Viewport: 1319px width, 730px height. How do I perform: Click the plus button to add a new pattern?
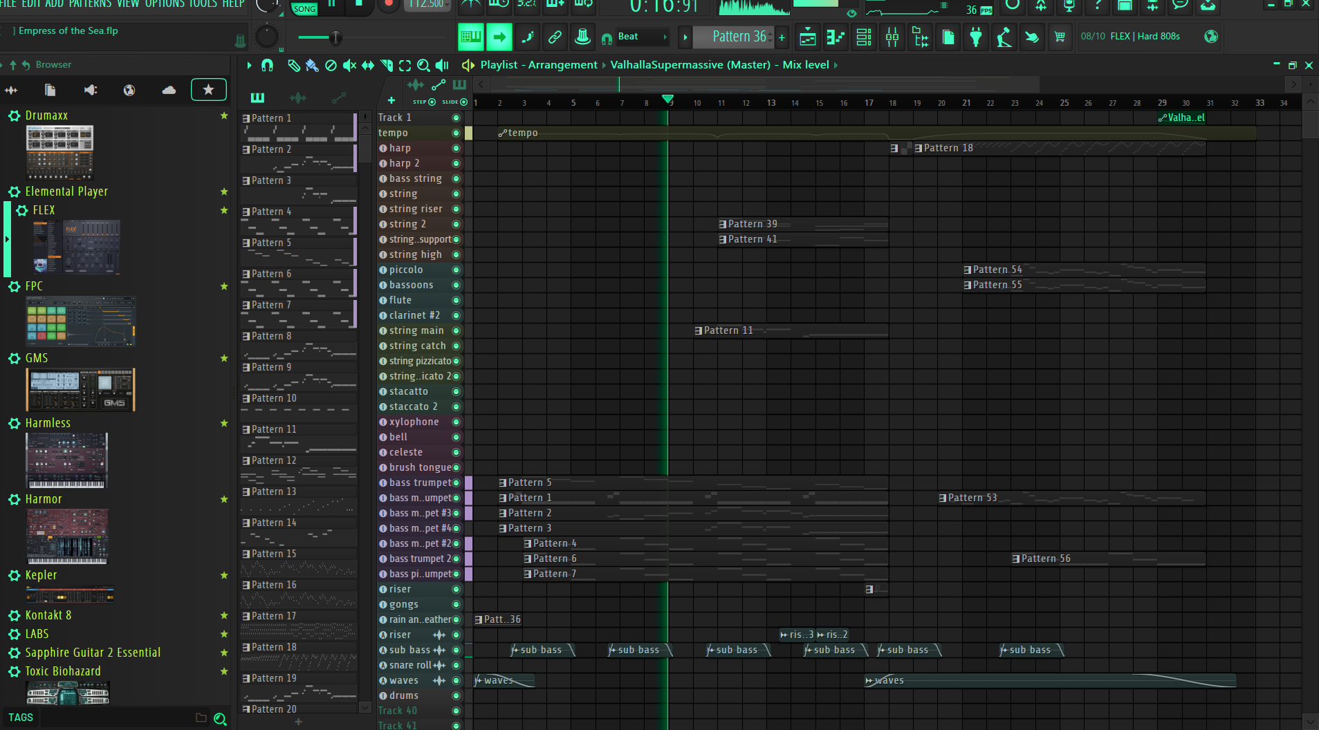tap(782, 37)
